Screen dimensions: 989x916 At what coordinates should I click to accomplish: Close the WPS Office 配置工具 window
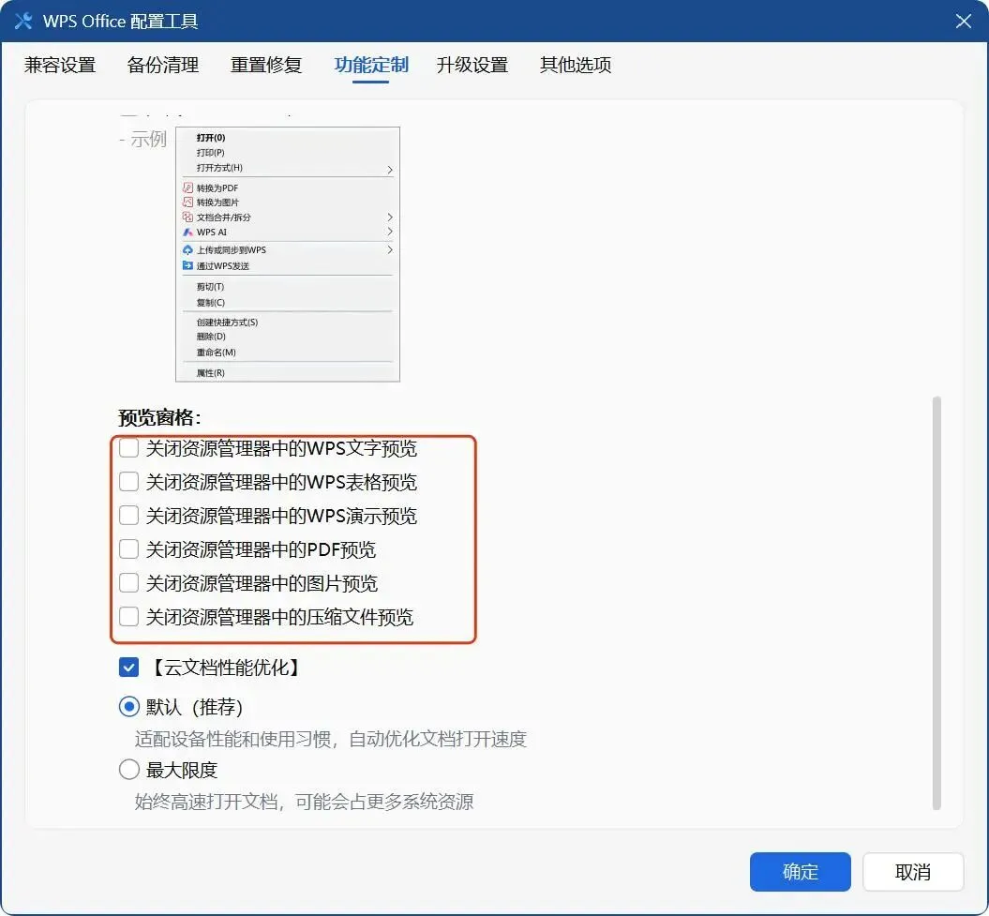tap(963, 22)
